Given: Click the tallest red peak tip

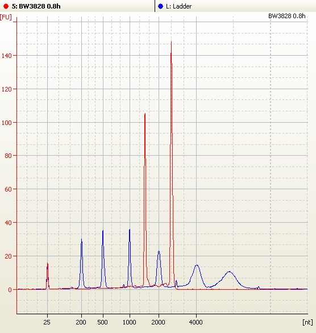Looking at the screenshot, I should pos(172,43).
